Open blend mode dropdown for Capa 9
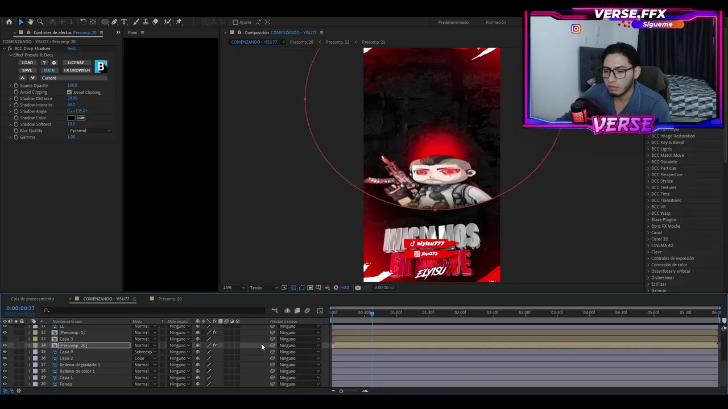The image size is (728, 409). point(146,352)
